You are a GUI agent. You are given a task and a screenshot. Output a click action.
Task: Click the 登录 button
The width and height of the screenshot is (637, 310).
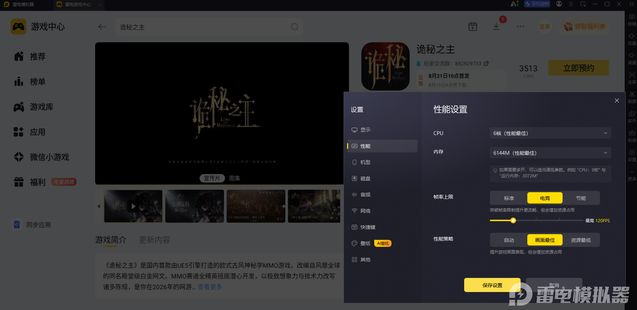tap(545, 26)
